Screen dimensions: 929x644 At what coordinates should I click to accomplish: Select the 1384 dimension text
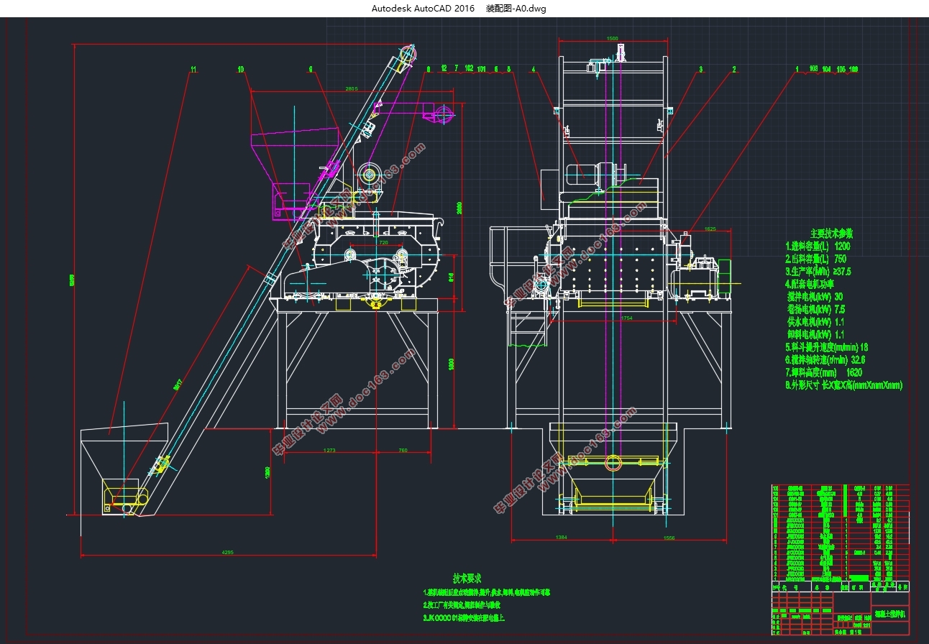click(x=562, y=538)
